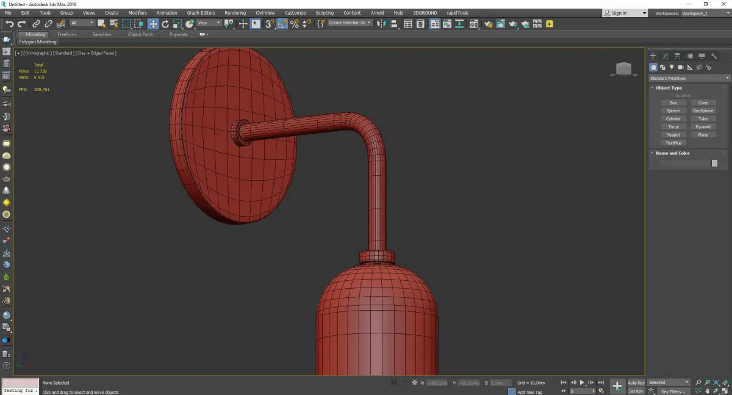Click the Mirror tool icon
The width and height of the screenshot is (732, 395).
(381, 24)
